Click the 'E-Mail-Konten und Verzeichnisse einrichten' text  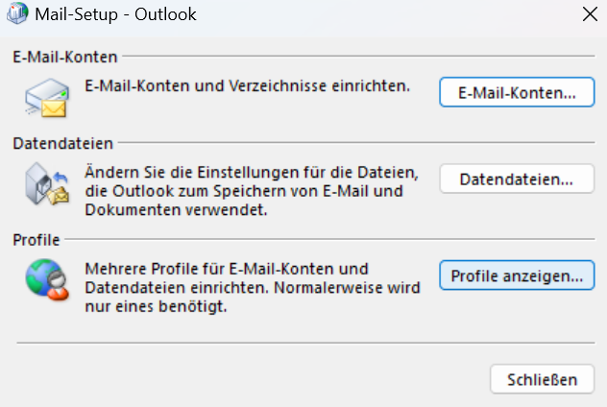tap(248, 85)
